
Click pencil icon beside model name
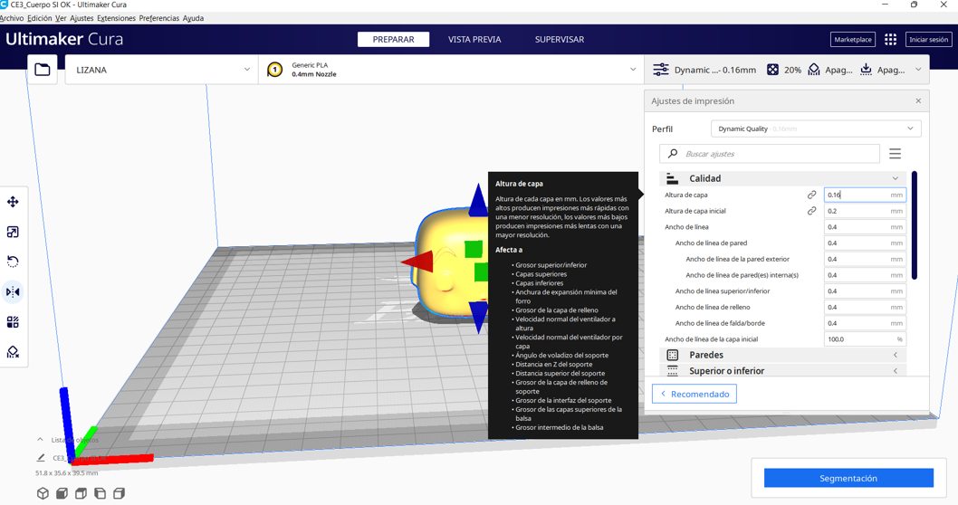click(x=41, y=457)
